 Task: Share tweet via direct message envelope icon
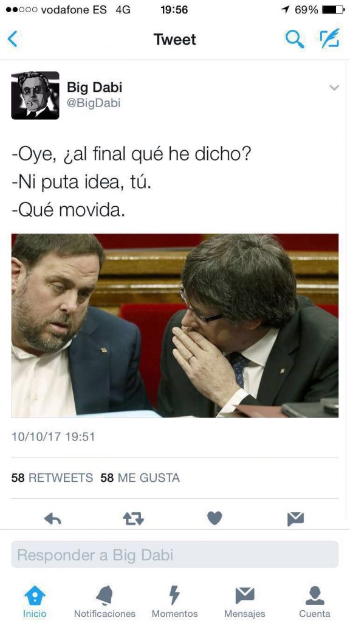296,519
